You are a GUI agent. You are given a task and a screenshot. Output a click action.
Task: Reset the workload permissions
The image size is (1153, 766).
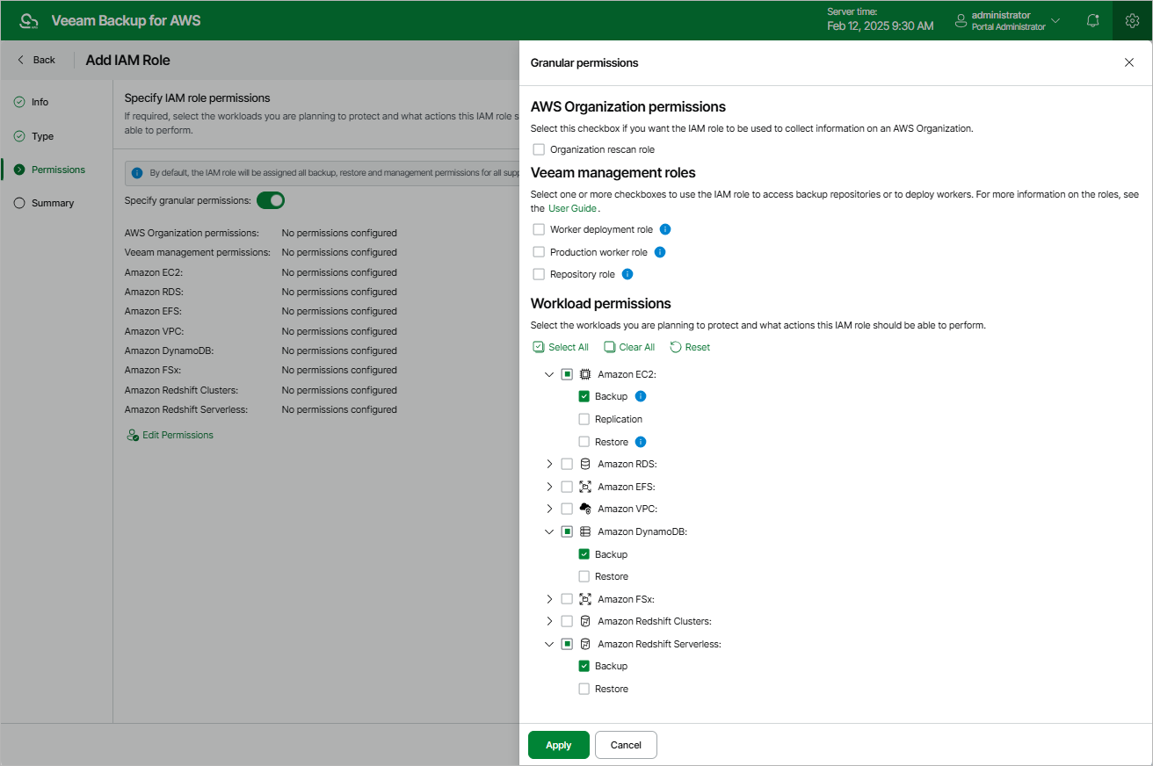(x=690, y=347)
